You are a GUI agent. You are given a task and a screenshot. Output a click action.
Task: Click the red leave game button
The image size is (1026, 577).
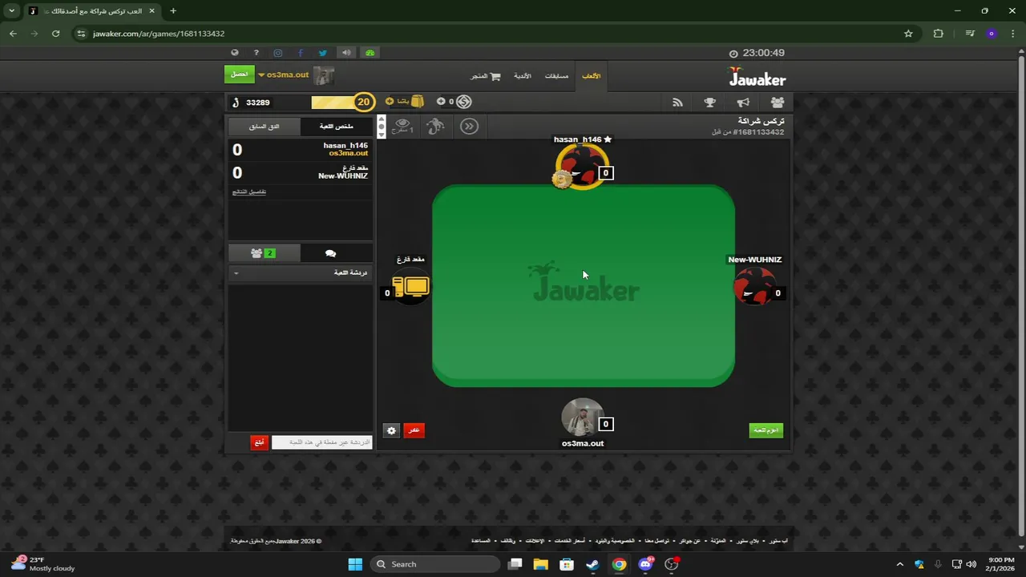pyautogui.click(x=414, y=430)
